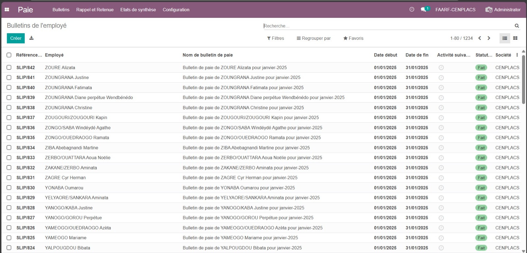Click activity clock for SLIP/842 row
This screenshot has height=253, width=527.
[441, 67]
